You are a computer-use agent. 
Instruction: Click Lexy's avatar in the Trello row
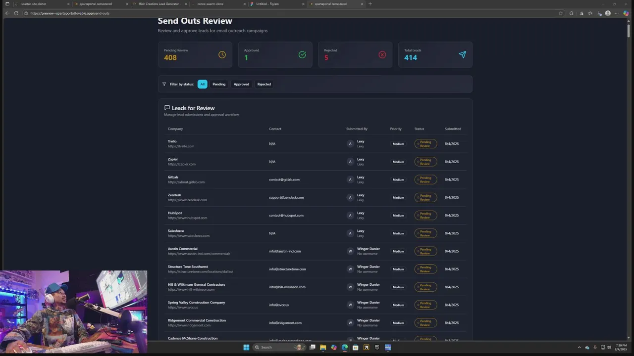(350, 144)
